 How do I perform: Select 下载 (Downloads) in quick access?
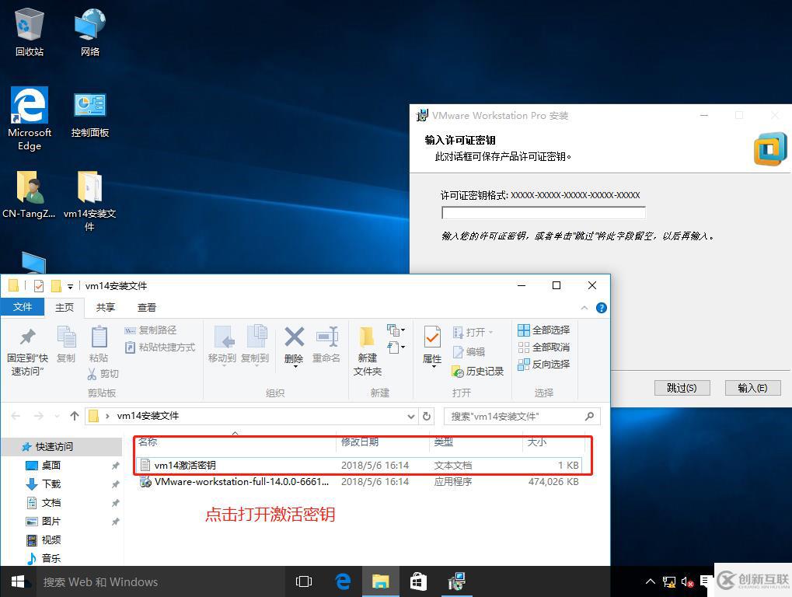pyautogui.click(x=51, y=484)
